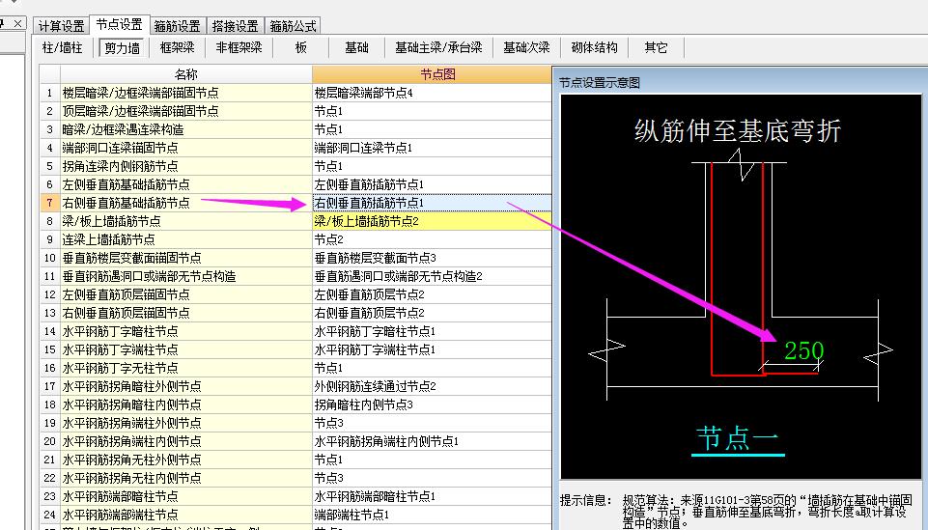
Task: Switch to the 计算设置 tab
Action: point(61,25)
